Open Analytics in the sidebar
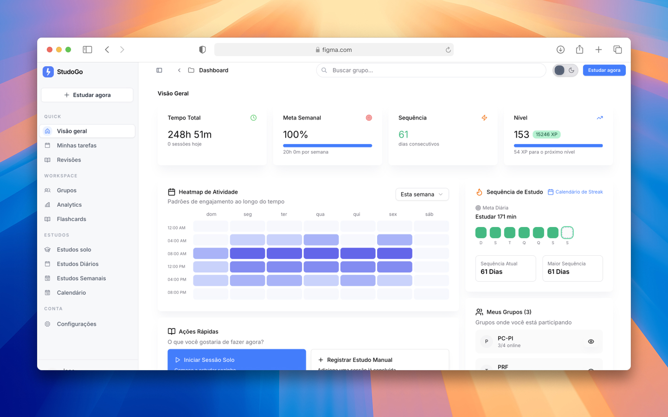This screenshot has width=668, height=417. coord(69,205)
